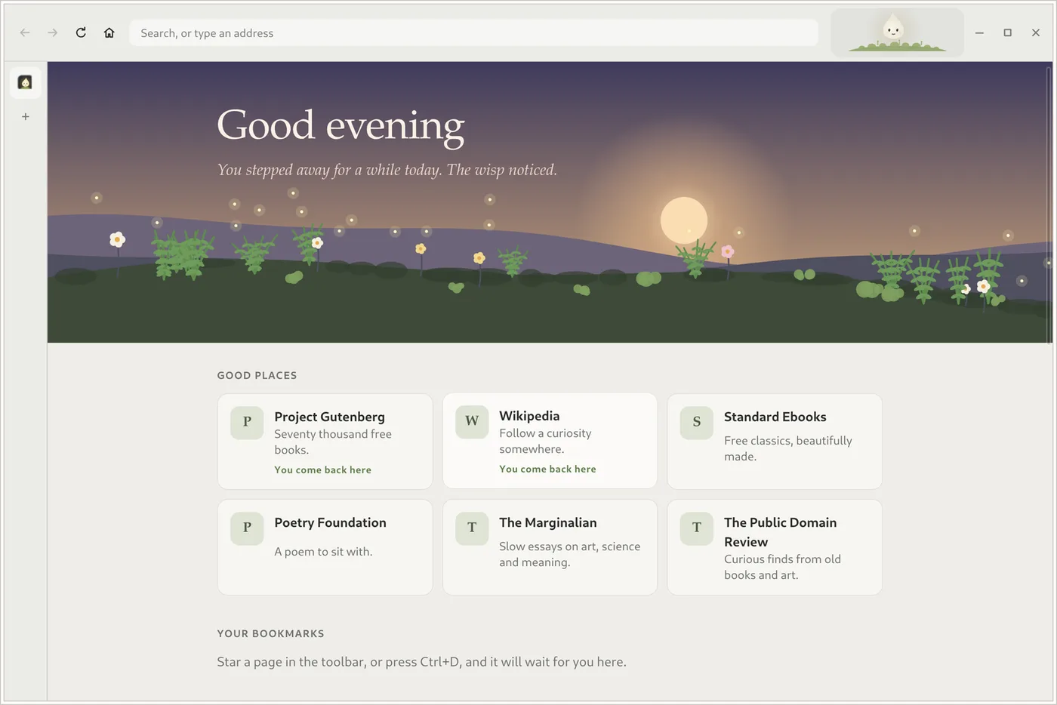The image size is (1057, 705).
Task: Open the Standard Ebooks title link
Action: click(x=775, y=417)
